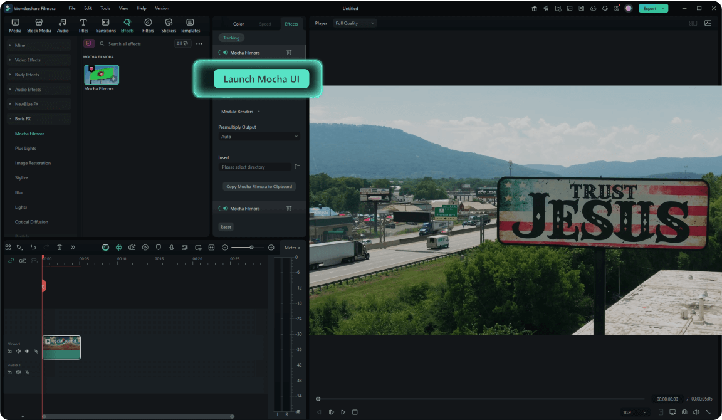The width and height of the screenshot is (722, 420).
Task: Click the voiceover microphone icon in the timeline toolbar
Action: [x=172, y=248]
